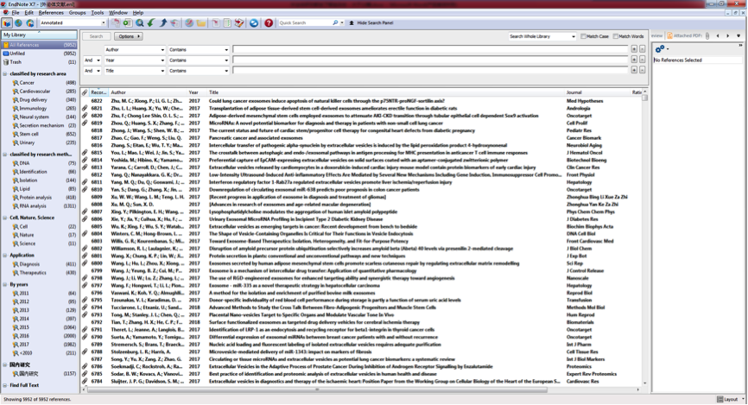Screen dimensions: 748x405
Task: Open the Edit menu
Action: coord(29,13)
